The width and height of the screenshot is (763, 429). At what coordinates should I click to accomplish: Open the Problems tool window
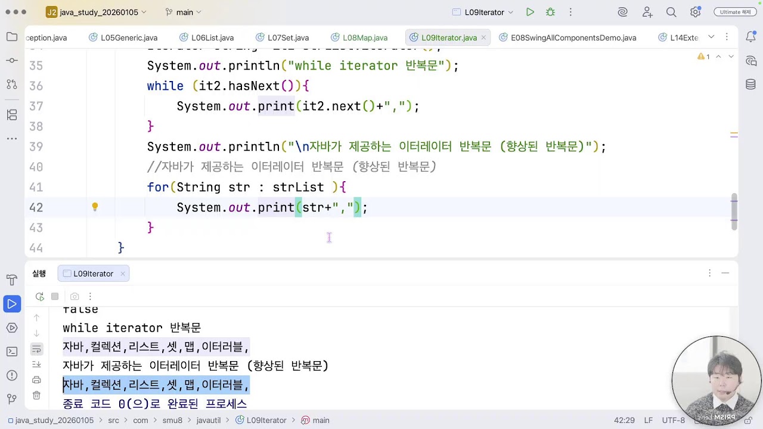pos(11,375)
